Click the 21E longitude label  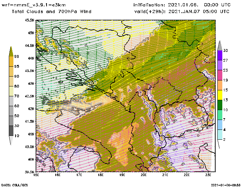165,175
